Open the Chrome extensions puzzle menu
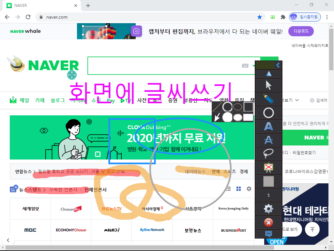The width and height of the screenshot is (334, 251). (x=283, y=17)
